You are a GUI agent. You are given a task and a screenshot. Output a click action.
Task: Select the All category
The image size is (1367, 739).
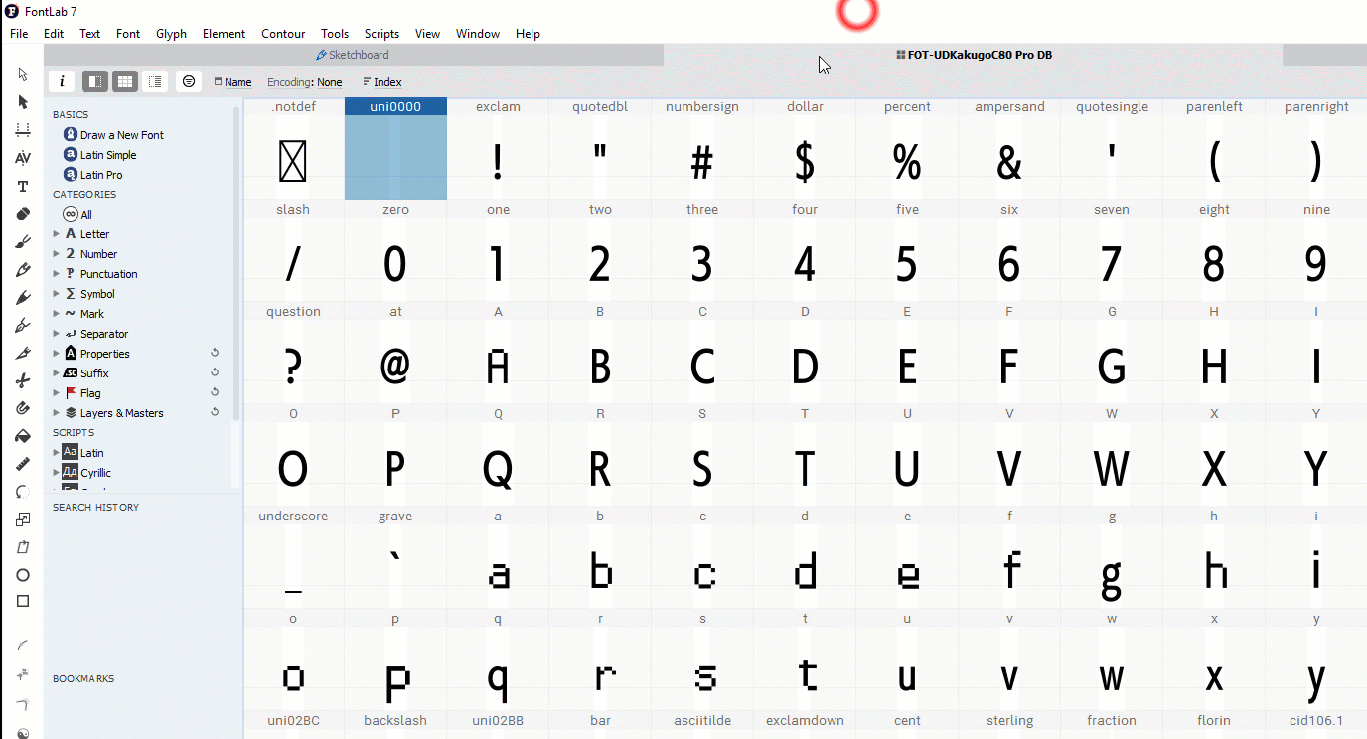(77, 215)
